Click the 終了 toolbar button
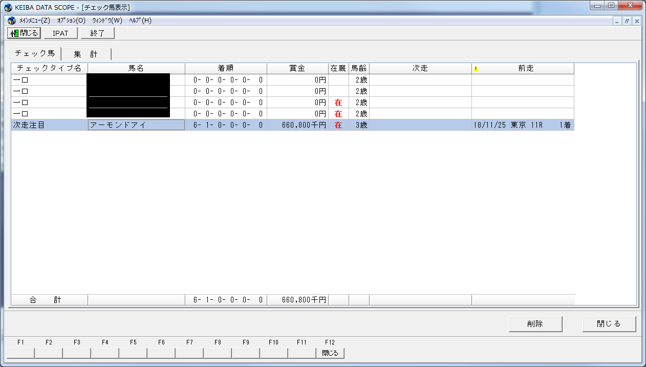The image size is (646, 367). coord(97,33)
